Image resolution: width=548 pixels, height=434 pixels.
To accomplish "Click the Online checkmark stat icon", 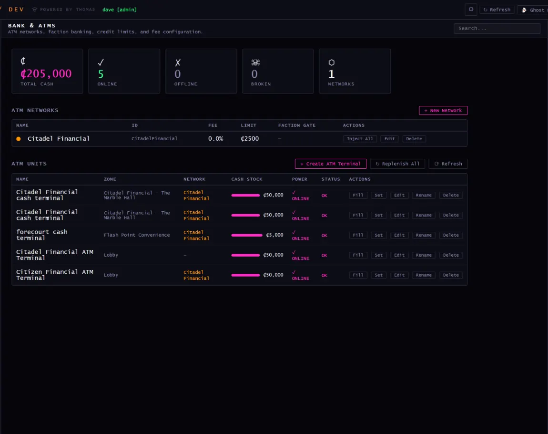I will coord(101,62).
